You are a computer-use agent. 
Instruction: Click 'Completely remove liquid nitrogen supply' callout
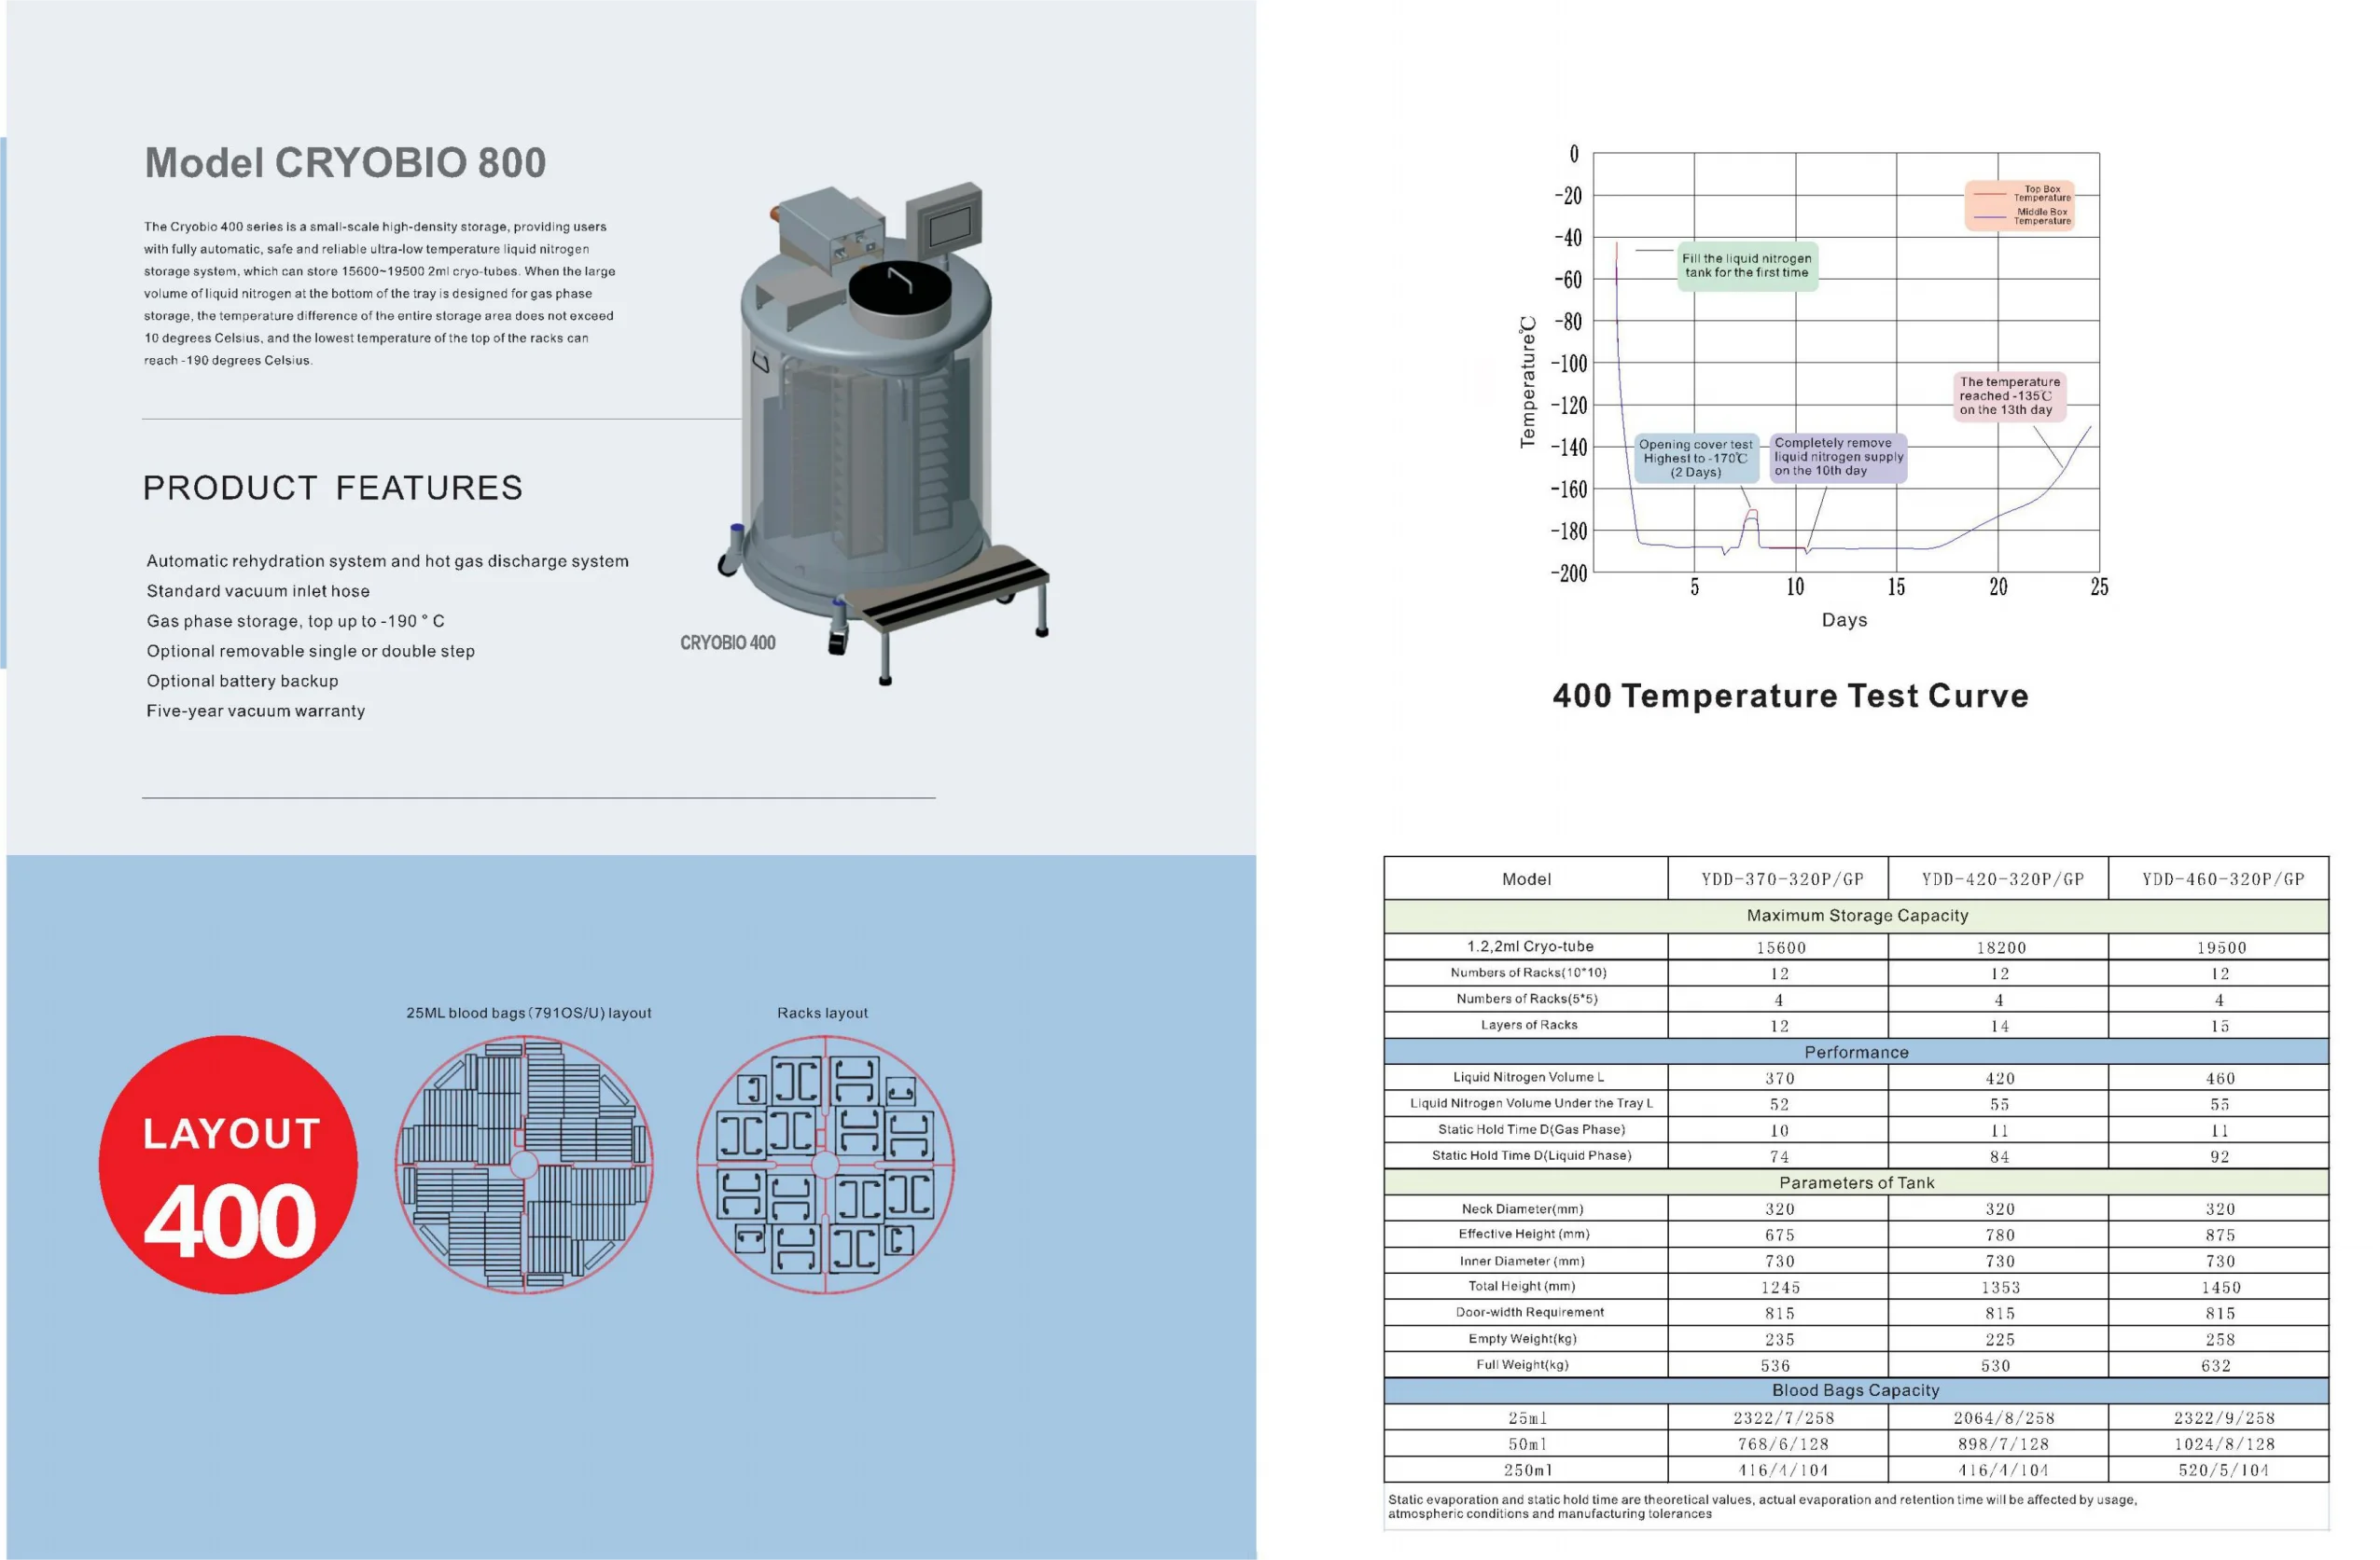1838,458
